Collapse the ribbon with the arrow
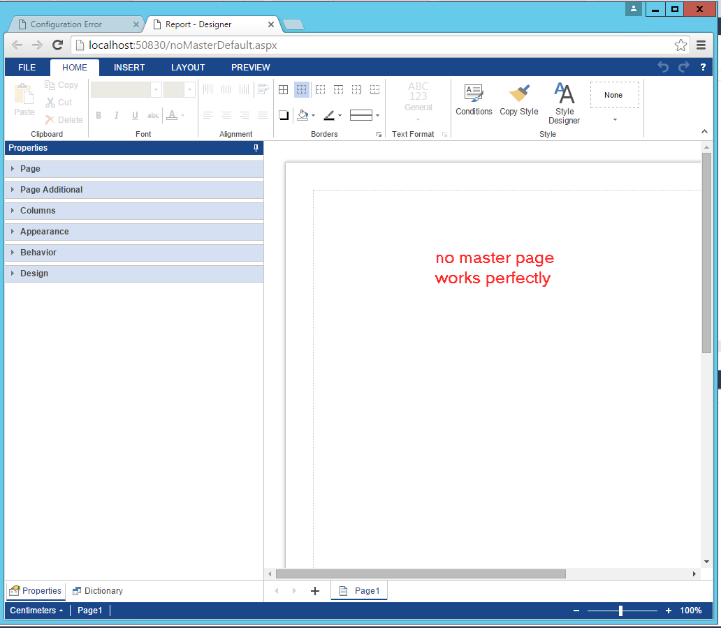Image resolution: width=721 pixels, height=628 pixels. click(704, 131)
